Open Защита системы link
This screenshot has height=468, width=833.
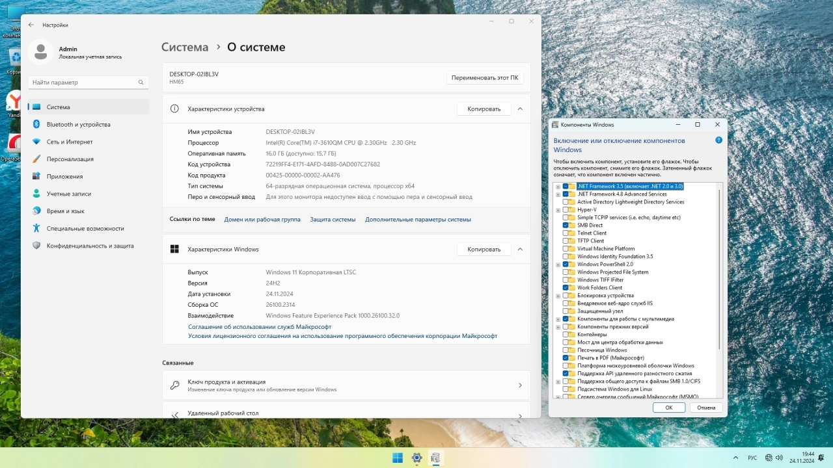(x=333, y=220)
